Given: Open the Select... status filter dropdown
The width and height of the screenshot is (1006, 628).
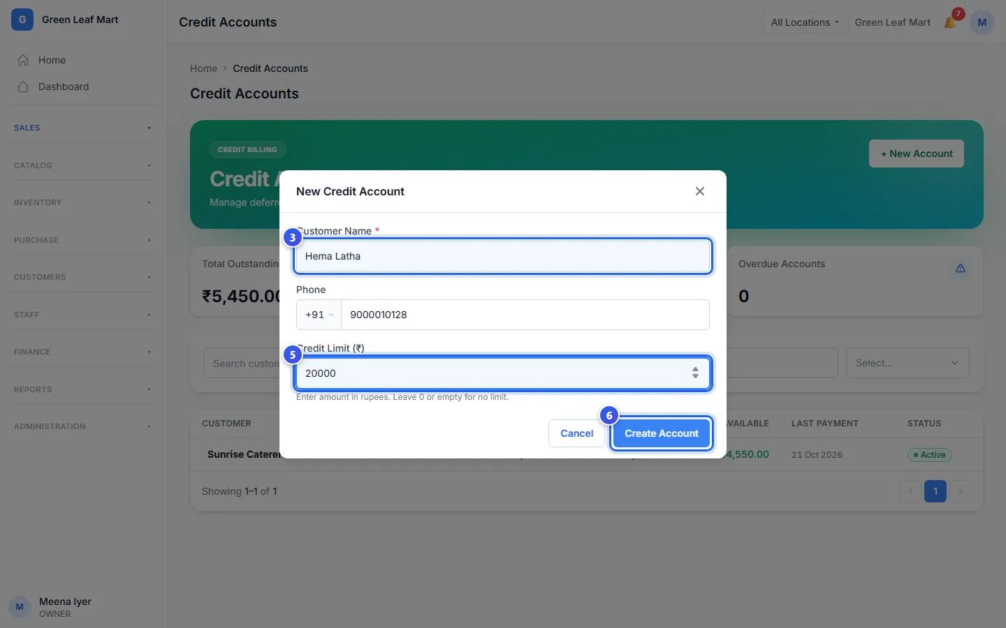Looking at the screenshot, I should coord(907,363).
